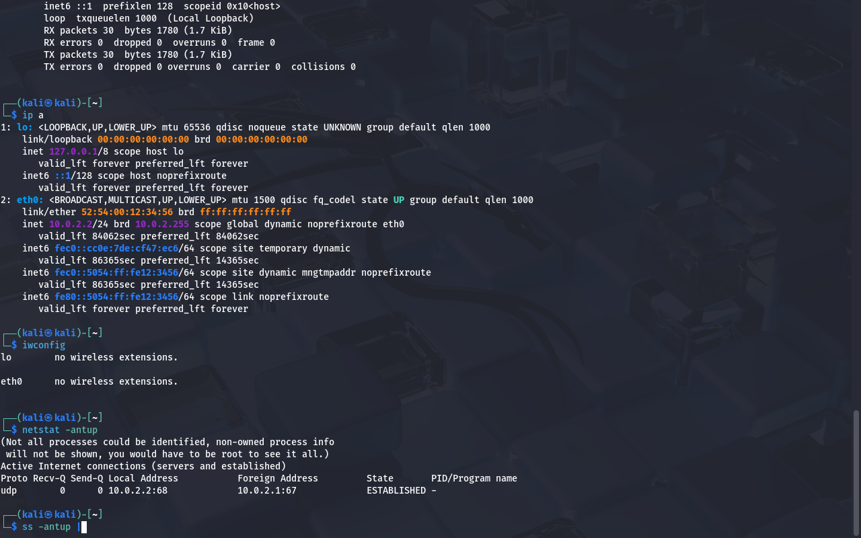Click the 'ip a' command text
The image size is (861, 538).
click(x=33, y=115)
